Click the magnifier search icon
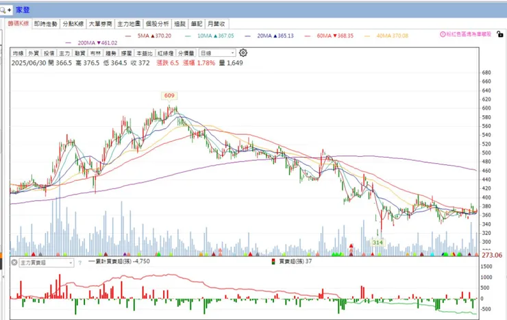Viewport: 507px width, 320px height. 3,10
